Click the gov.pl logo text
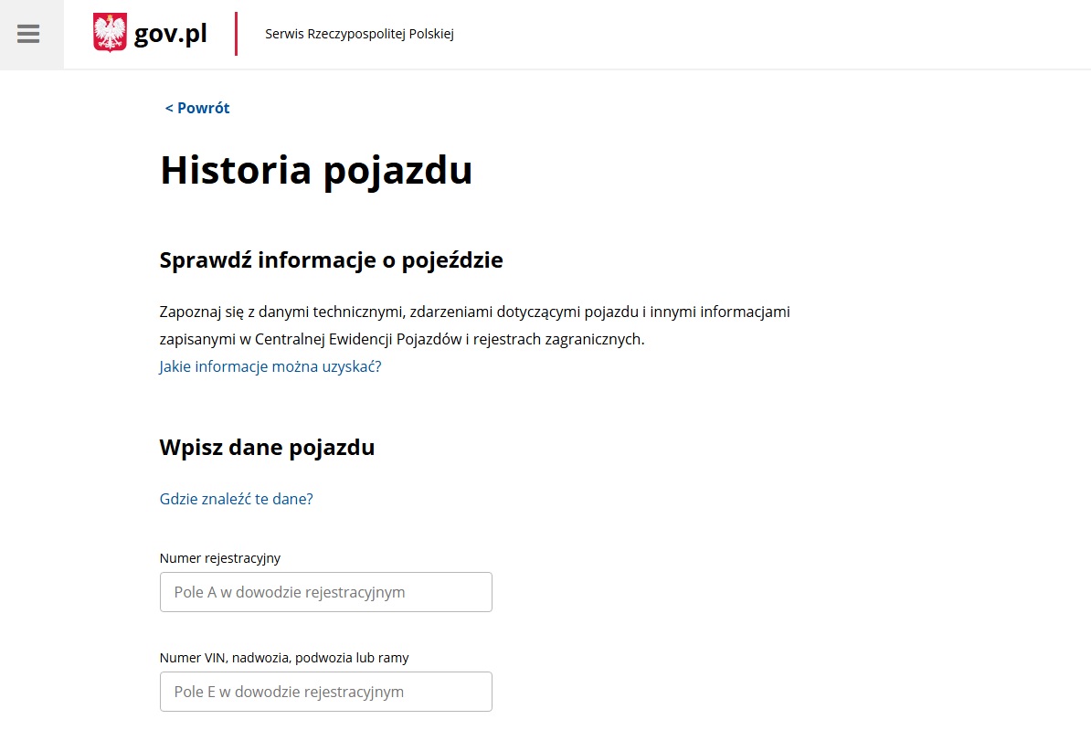The width and height of the screenshot is (1091, 730). (171, 34)
